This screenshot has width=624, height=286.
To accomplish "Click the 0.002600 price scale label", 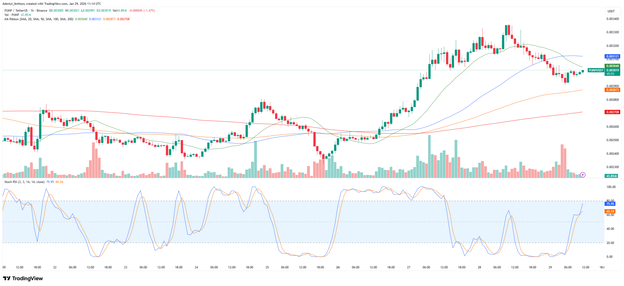I will (x=613, y=127).
